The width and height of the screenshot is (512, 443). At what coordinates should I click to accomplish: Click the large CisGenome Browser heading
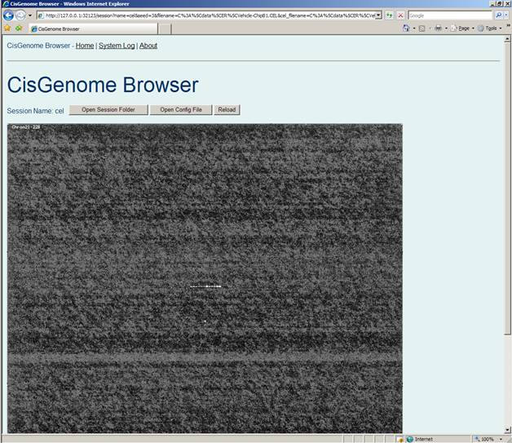point(103,85)
